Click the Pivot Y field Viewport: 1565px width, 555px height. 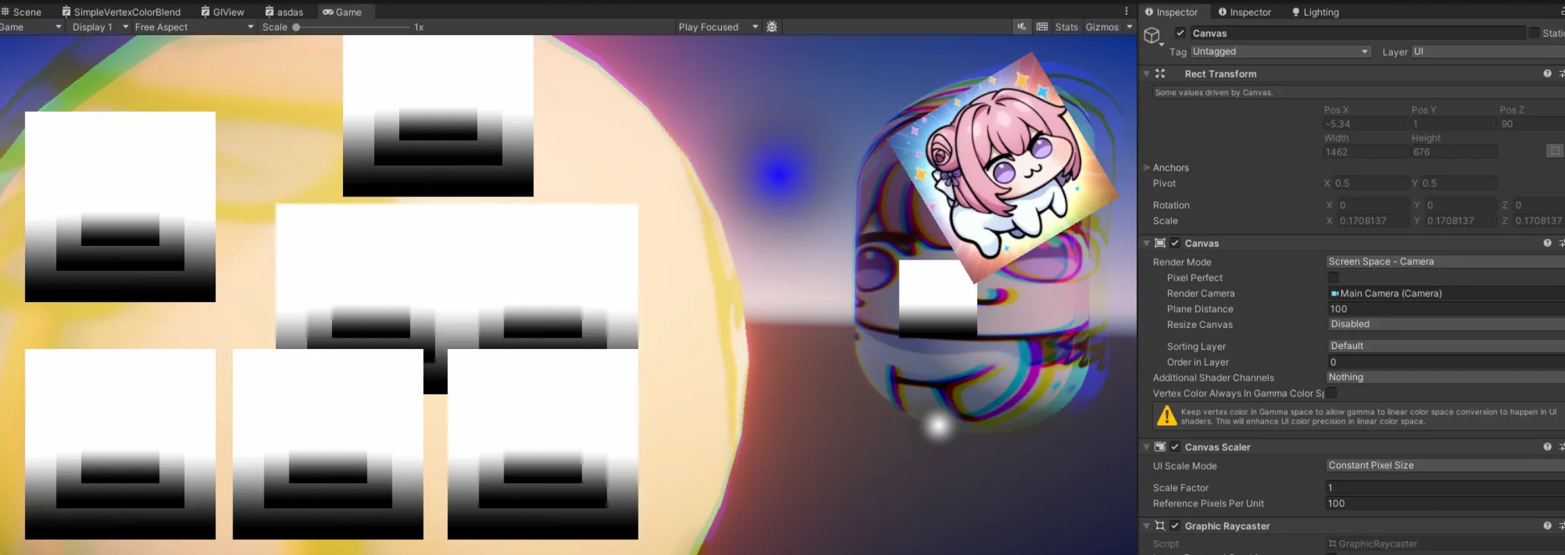1459,183
